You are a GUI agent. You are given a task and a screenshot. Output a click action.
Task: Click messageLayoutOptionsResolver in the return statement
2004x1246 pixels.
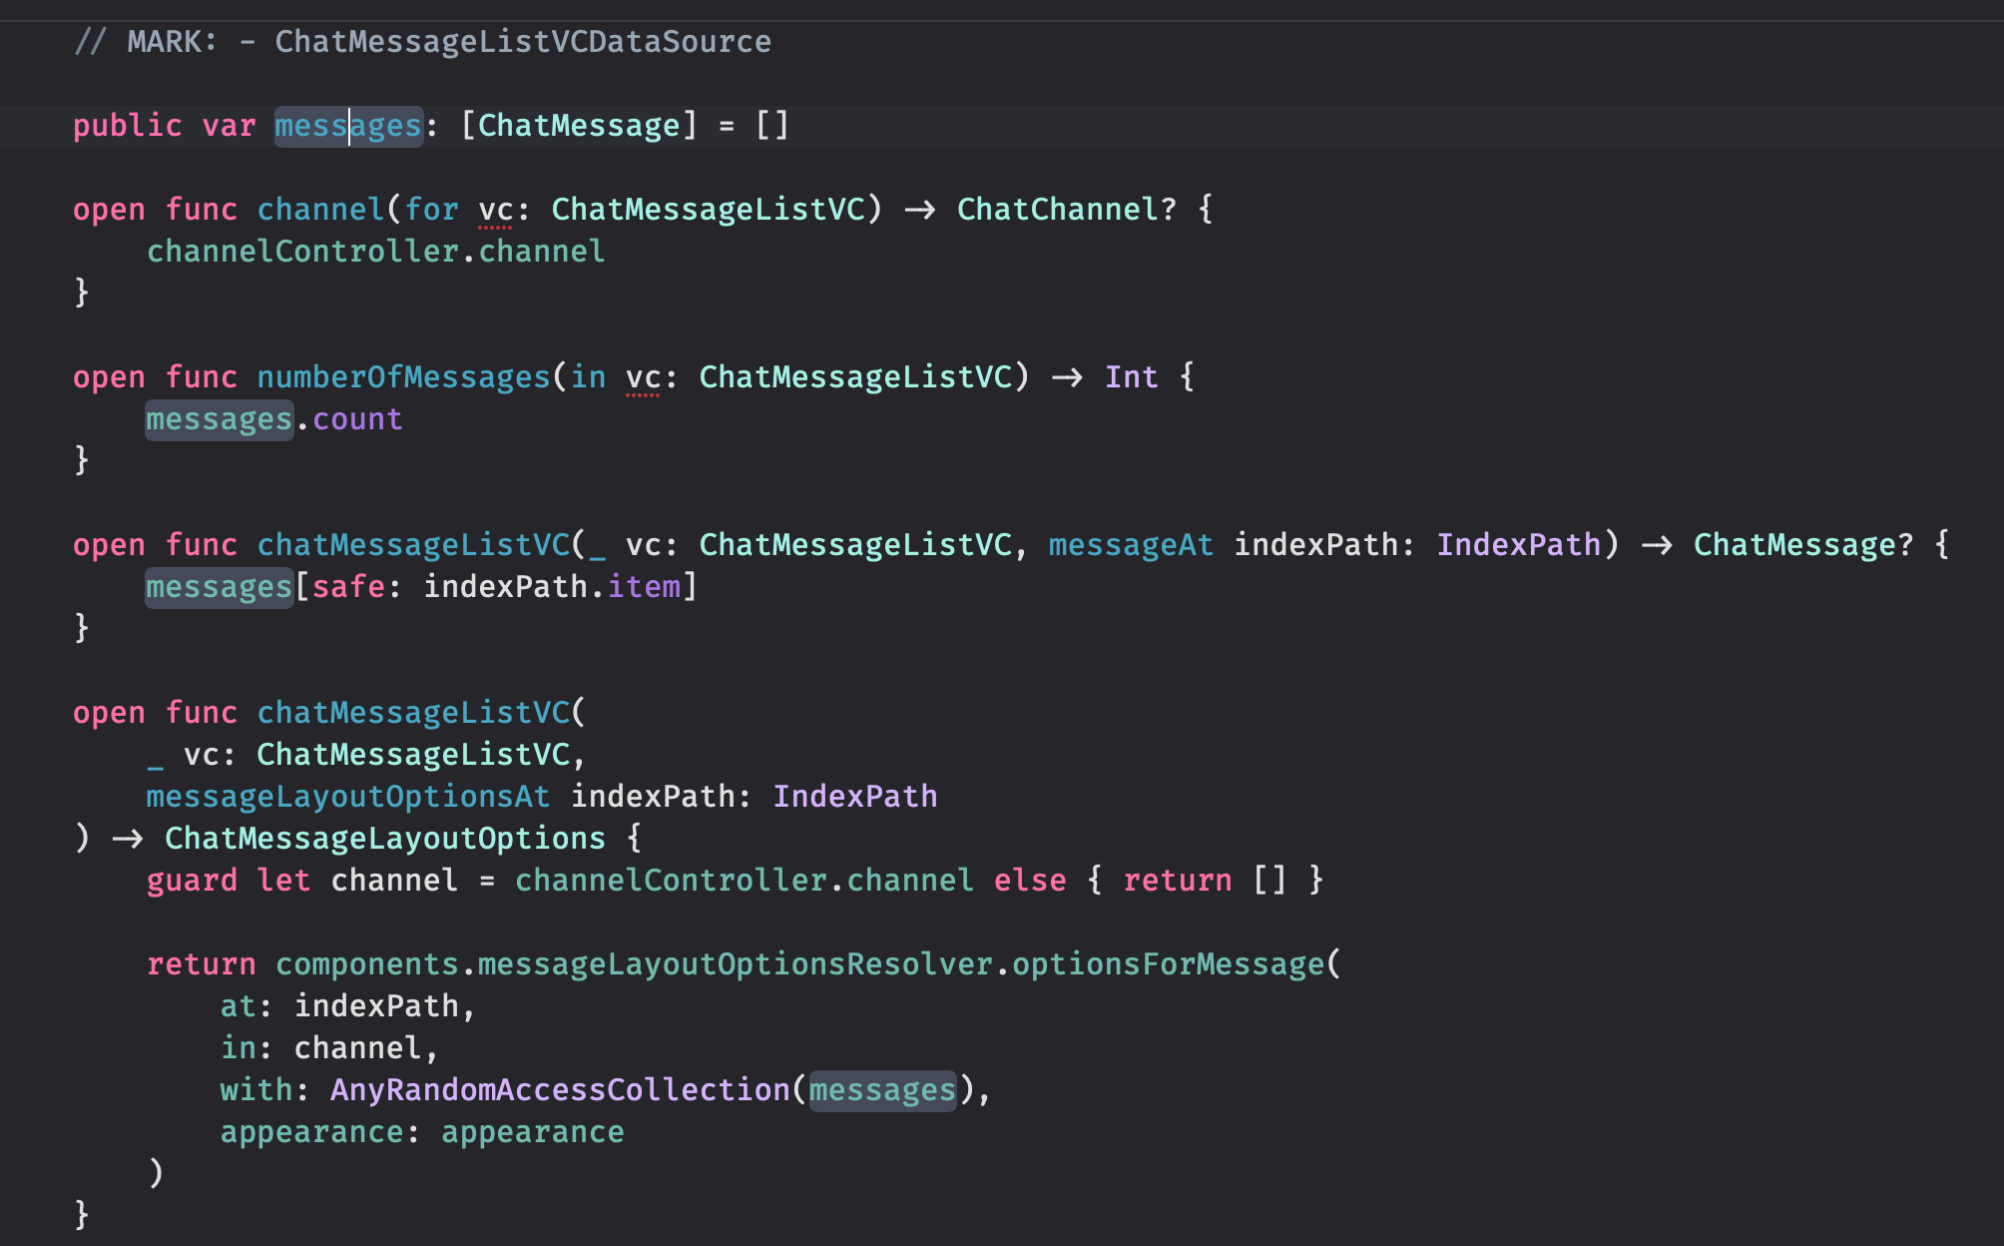[735, 964]
